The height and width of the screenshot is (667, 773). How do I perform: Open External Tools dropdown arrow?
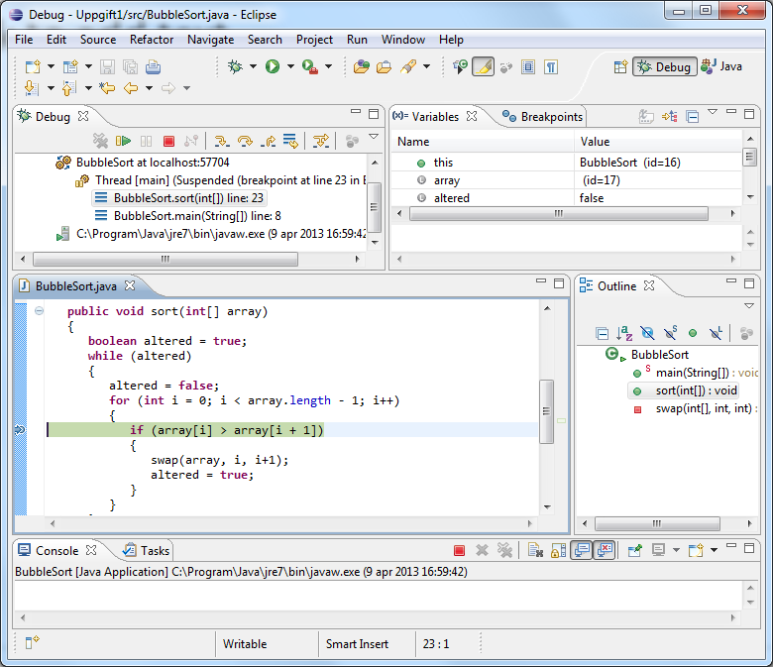328,66
